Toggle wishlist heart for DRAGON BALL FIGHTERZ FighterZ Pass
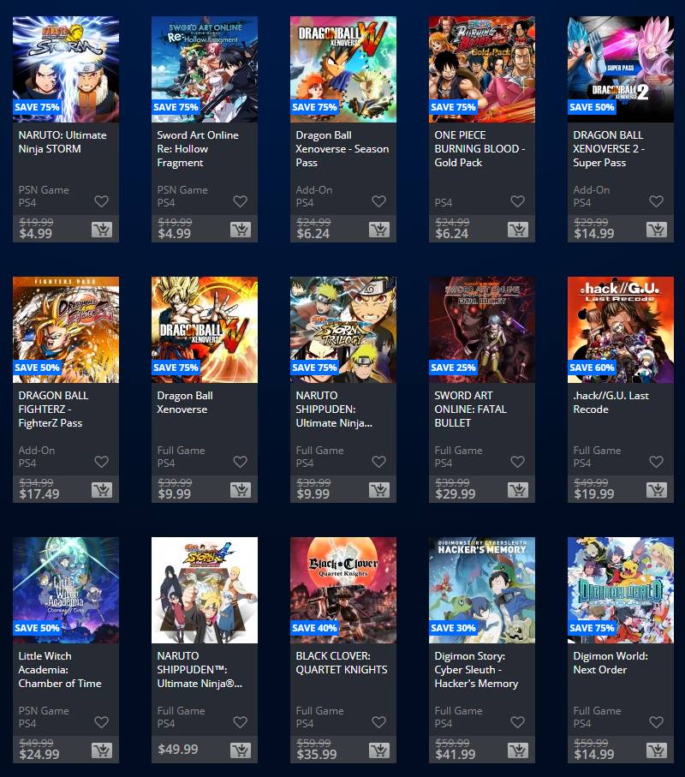 [x=102, y=462]
